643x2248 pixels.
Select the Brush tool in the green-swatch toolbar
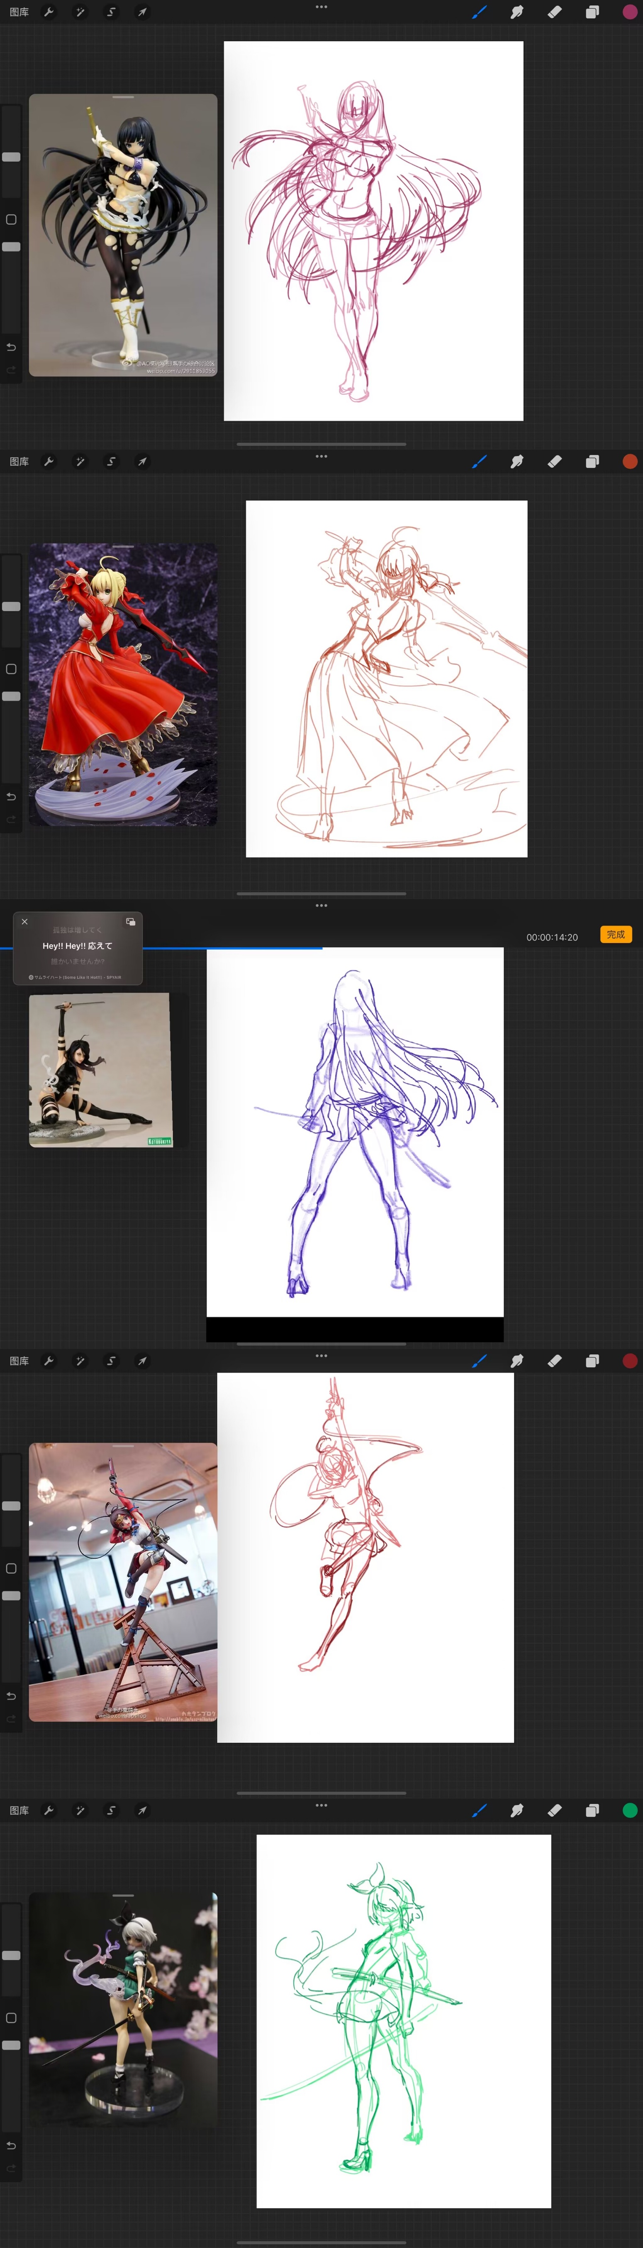(x=479, y=1810)
